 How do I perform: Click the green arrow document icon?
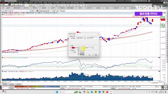(31, 5)
